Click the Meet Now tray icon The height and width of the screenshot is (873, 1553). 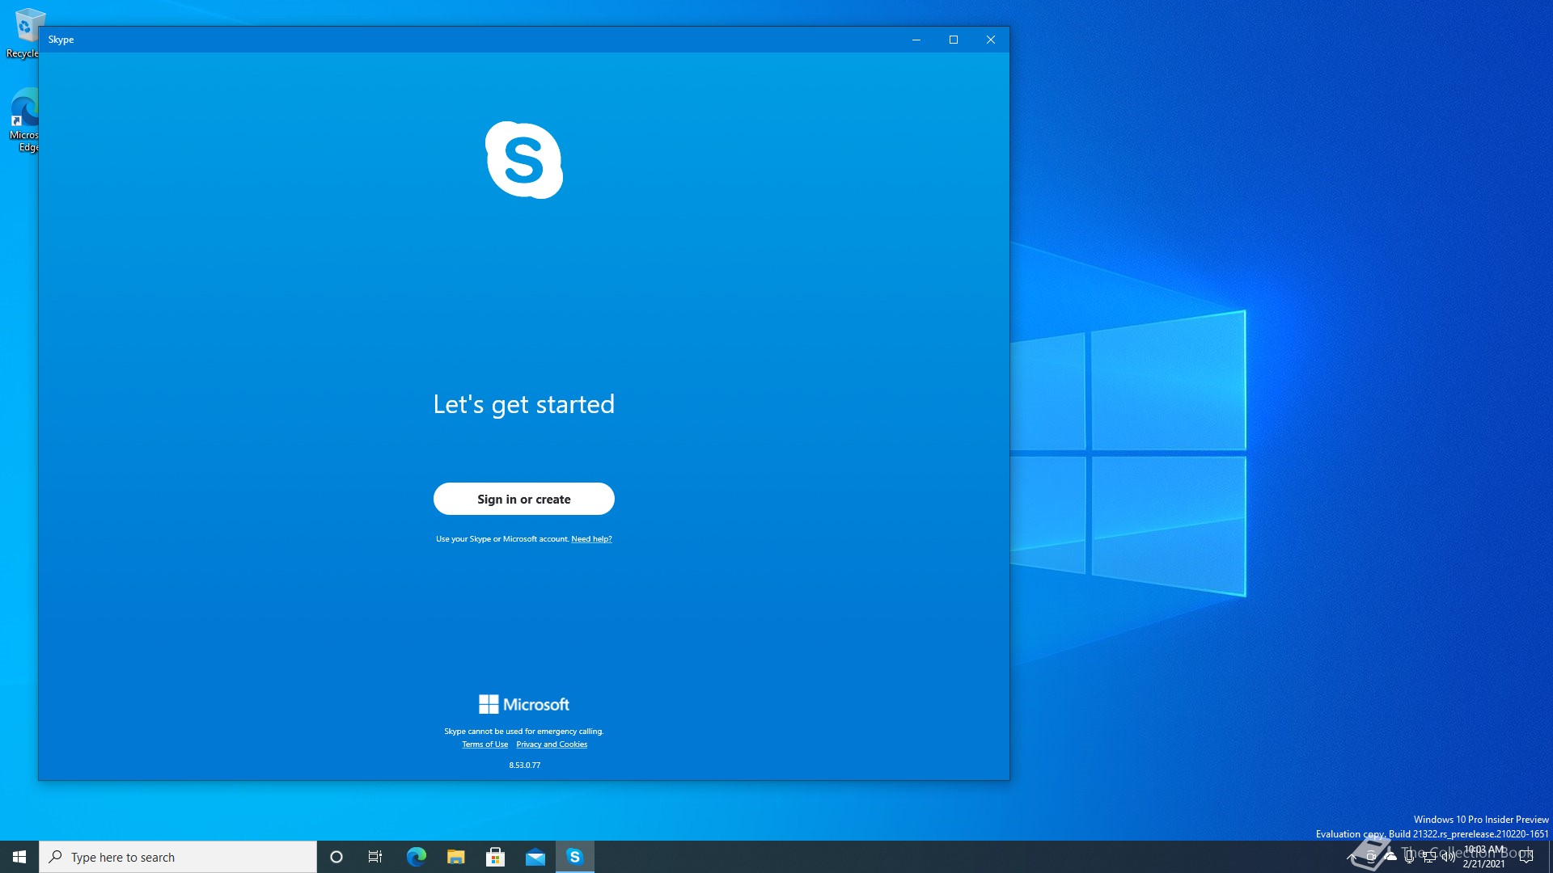1371,857
